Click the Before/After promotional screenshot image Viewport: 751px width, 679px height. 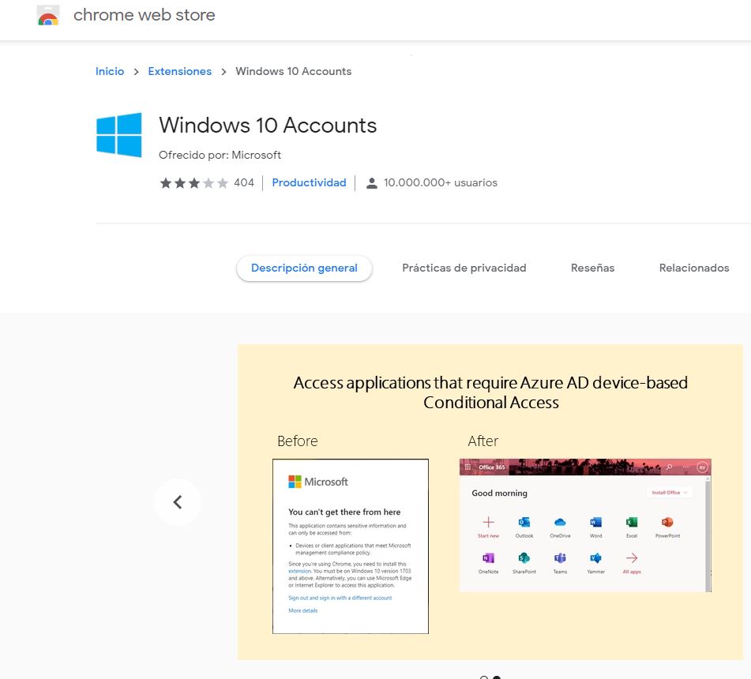point(490,502)
